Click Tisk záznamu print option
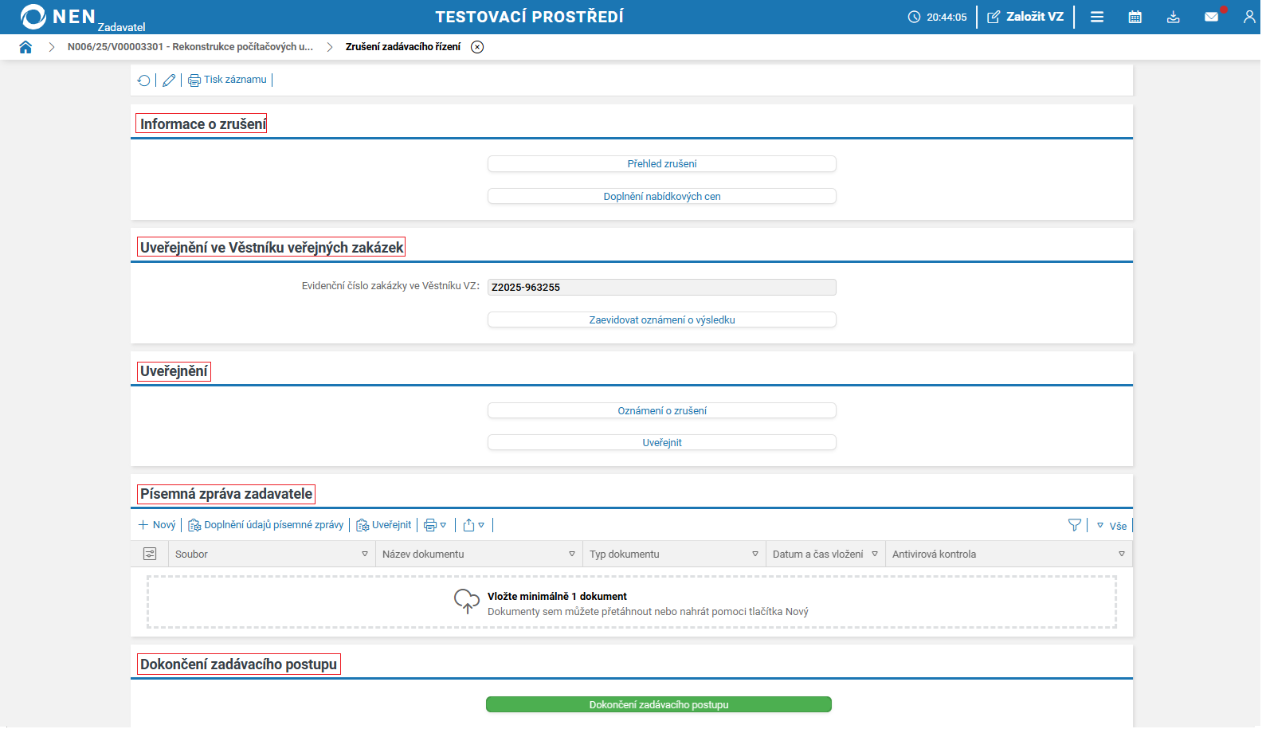This screenshot has width=1262, height=729. pyautogui.click(x=227, y=80)
